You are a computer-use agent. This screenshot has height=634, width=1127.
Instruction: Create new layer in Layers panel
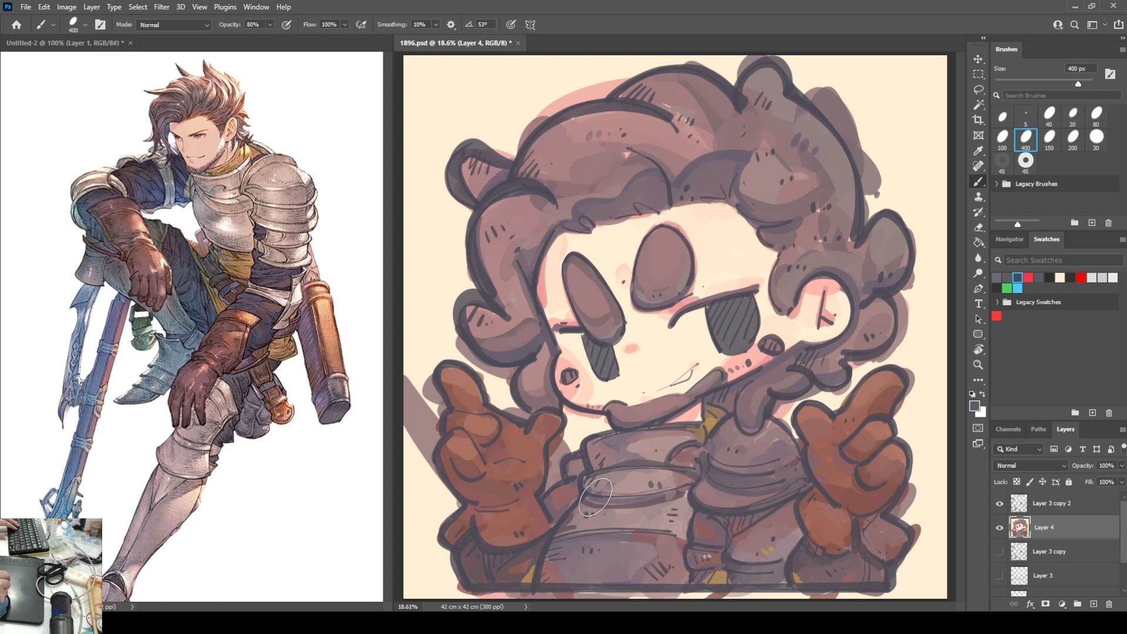(1093, 604)
